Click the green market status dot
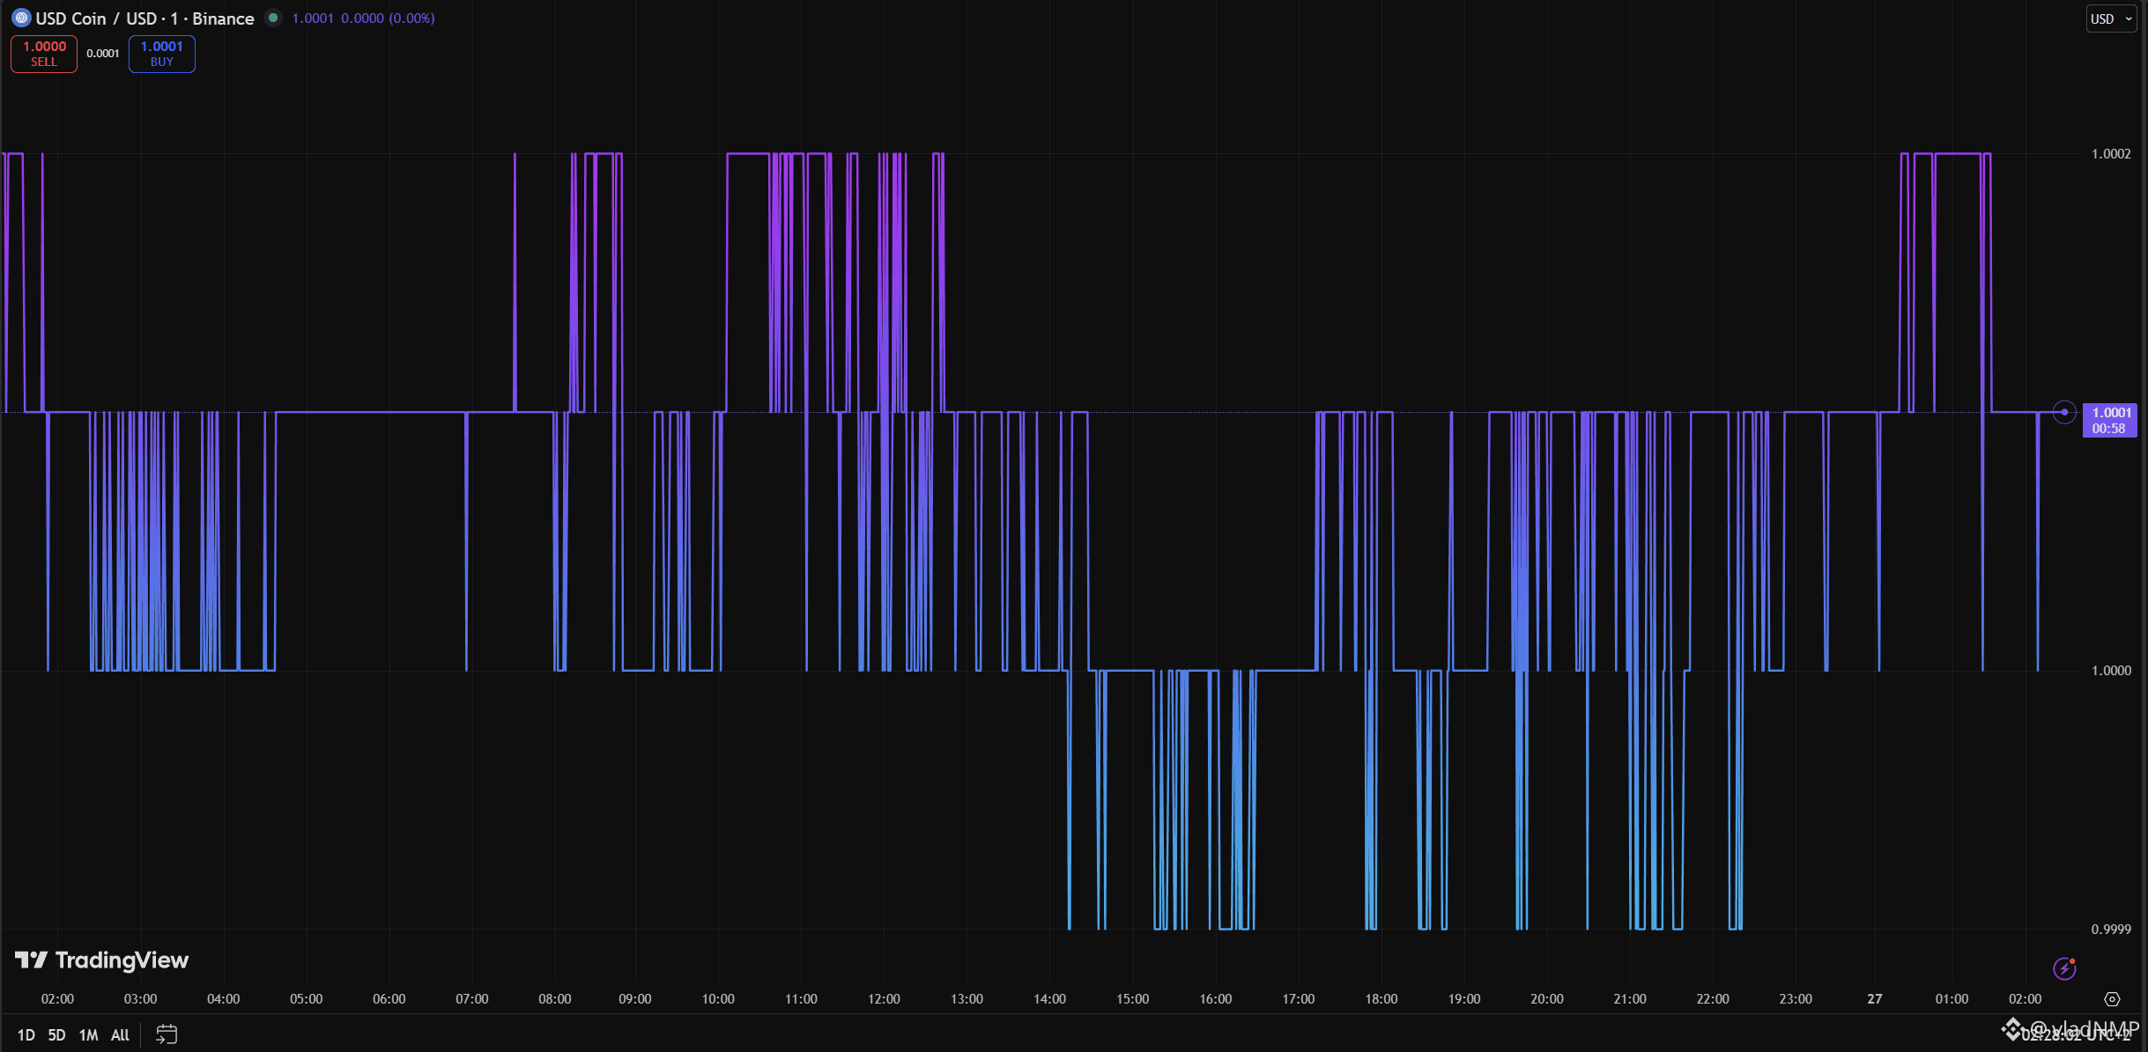 click(273, 18)
